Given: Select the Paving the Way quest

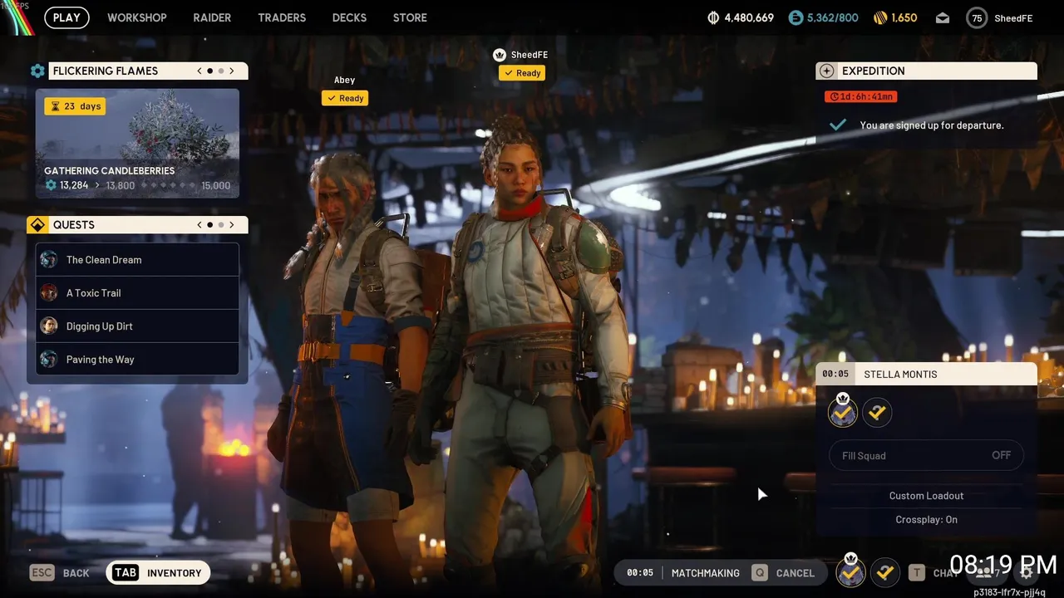Looking at the screenshot, I should tap(137, 360).
